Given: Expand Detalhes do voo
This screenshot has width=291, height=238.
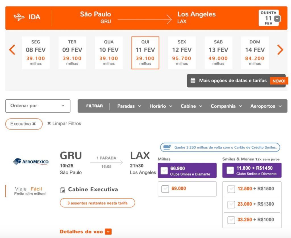Looking at the screenshot, I should pyautogui.click(x=86, y=232).
